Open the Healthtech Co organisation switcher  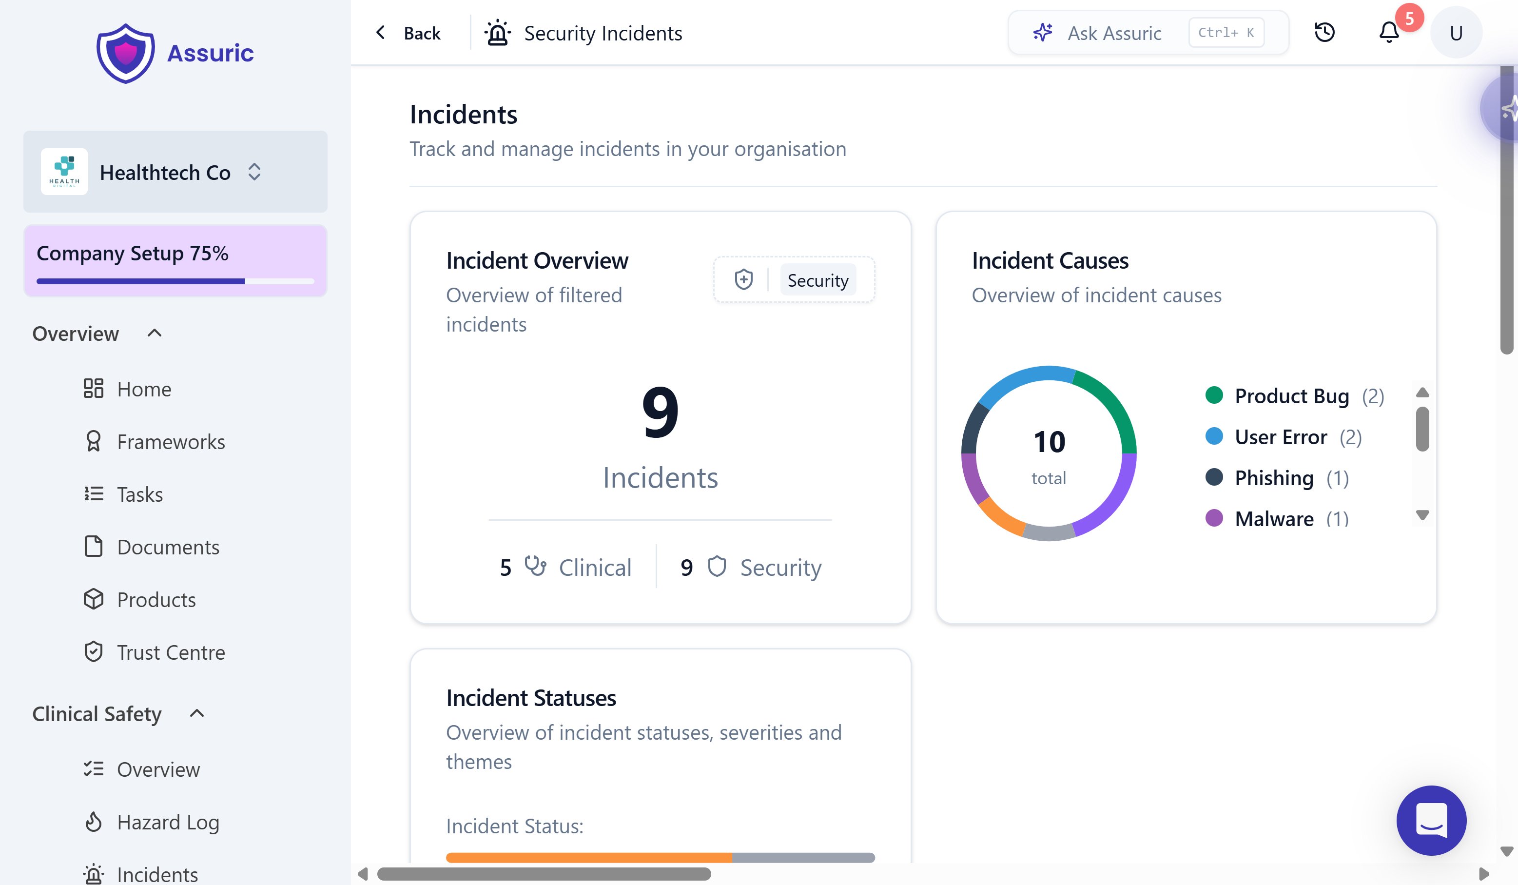pyautogui.click(x=175, y=172)
